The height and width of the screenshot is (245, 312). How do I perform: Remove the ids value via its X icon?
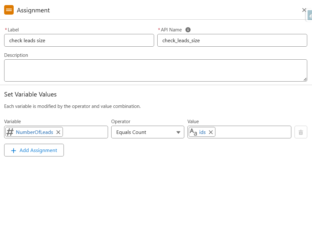pyautogui.click(x=211, y=132)
